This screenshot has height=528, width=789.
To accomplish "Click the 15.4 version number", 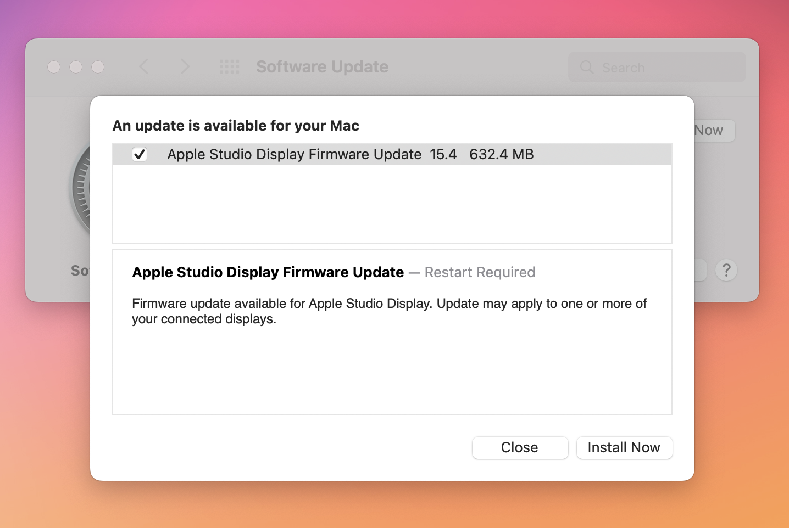I will point(443,154).
